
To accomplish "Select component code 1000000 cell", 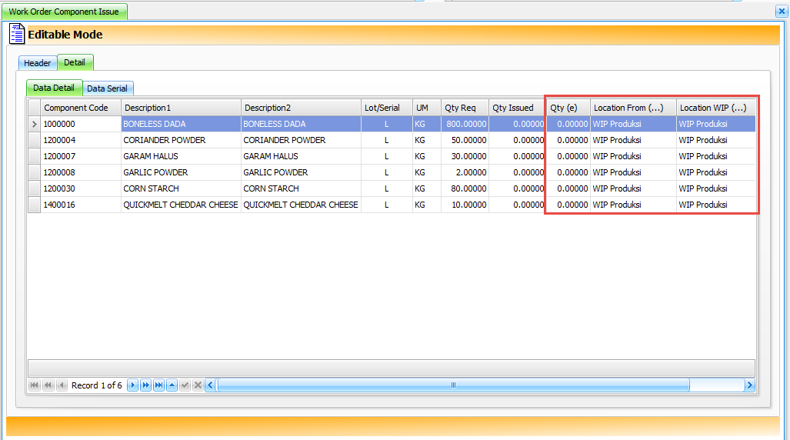I will click(81, 124).
